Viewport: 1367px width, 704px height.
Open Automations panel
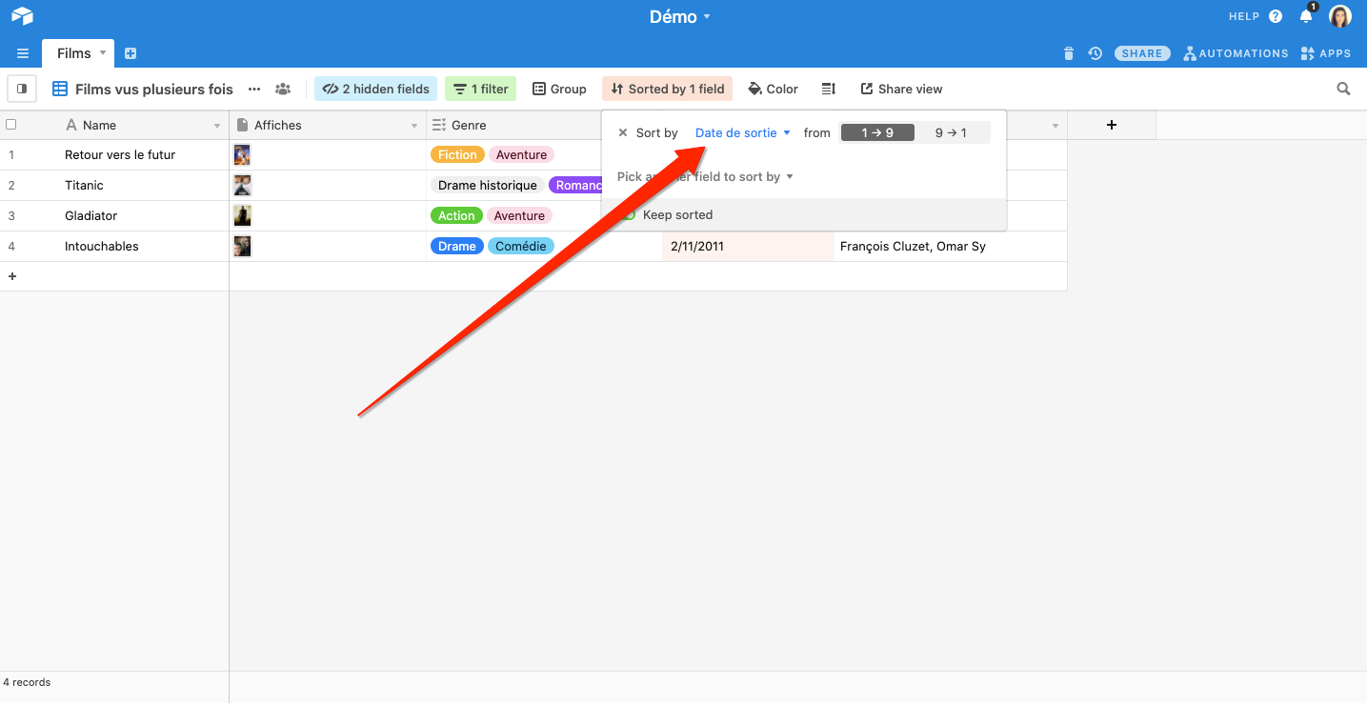pos(1236,53)
